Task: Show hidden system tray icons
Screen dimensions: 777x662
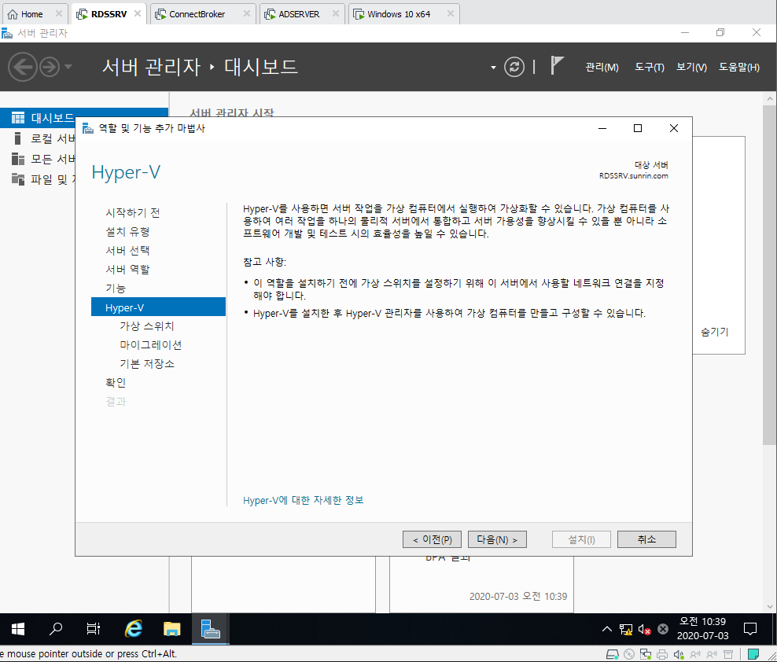Action: (x=607, y=629)
